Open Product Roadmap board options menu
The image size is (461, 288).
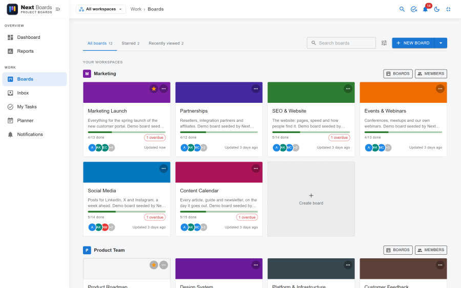(164, 265)
